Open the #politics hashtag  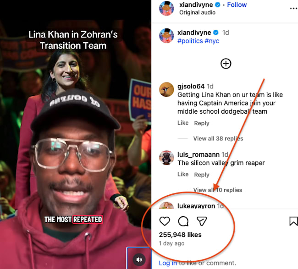[x=190, y=41]
